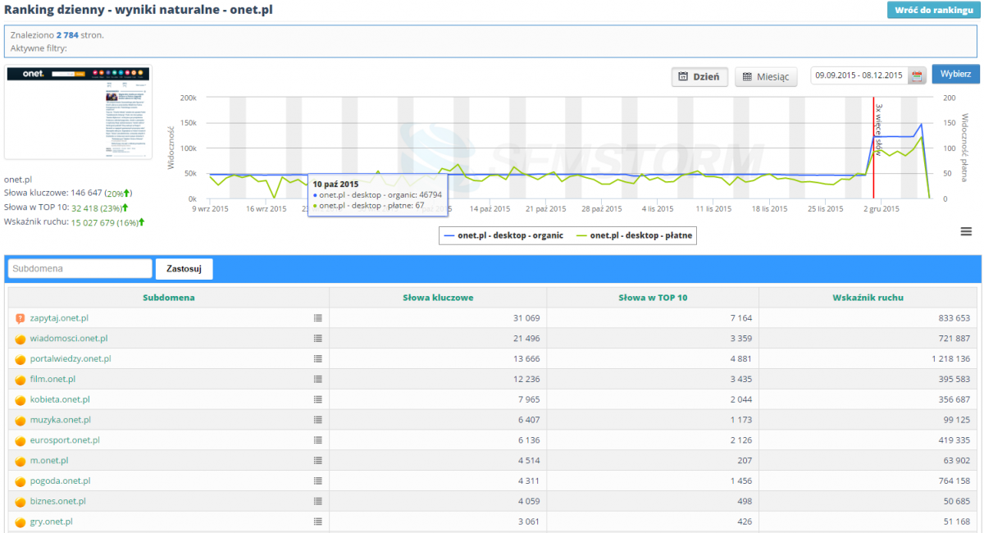
Task: Sort table by Słowa w TOP 10 column
Action: tap(653, 297)
